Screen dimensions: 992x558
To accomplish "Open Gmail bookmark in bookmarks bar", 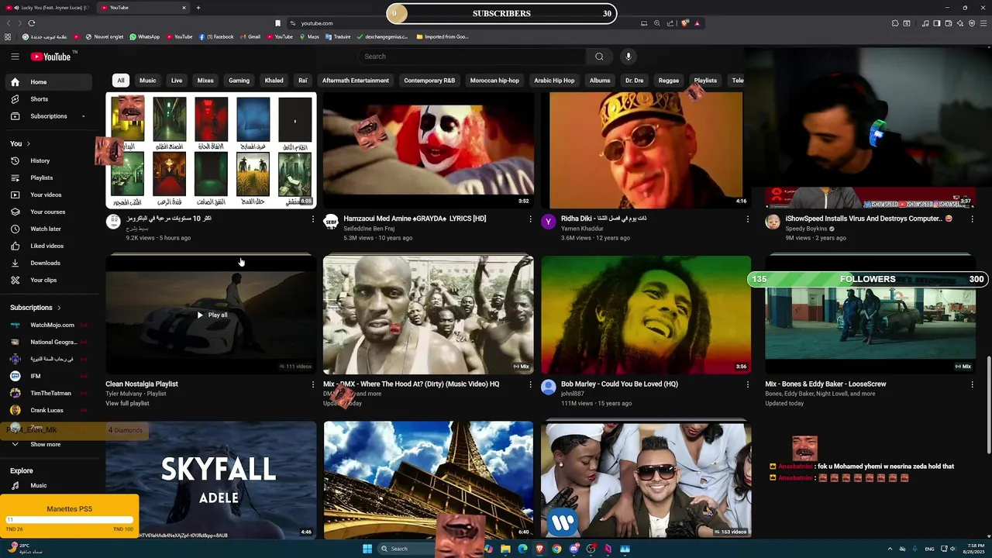I will click(x=250, y=37).
